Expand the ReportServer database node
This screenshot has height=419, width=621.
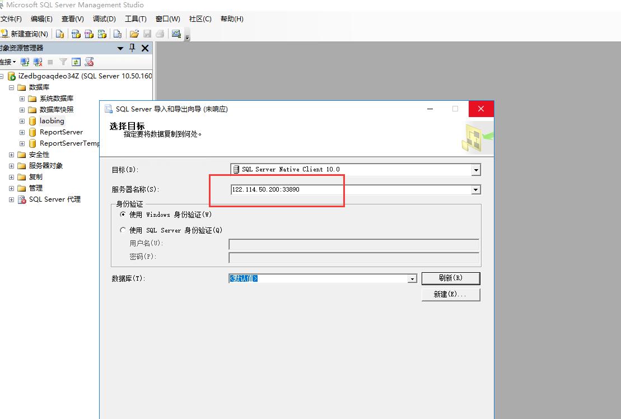coord(22,132)
